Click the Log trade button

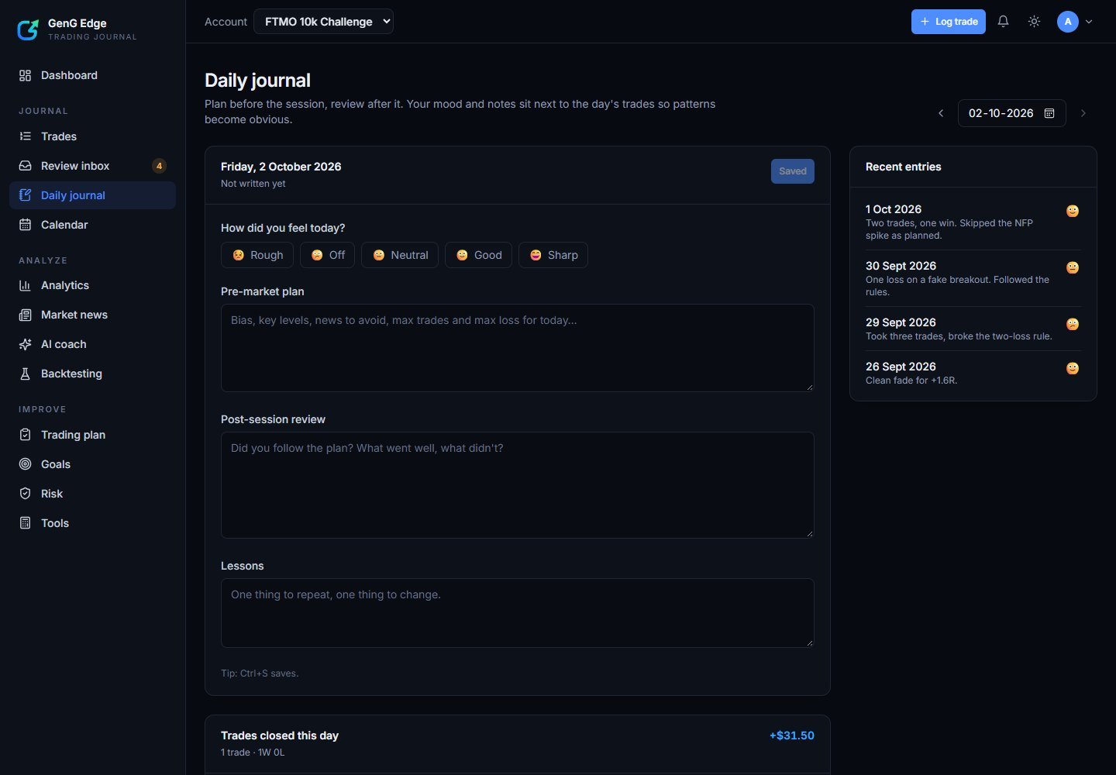[948, 22]
